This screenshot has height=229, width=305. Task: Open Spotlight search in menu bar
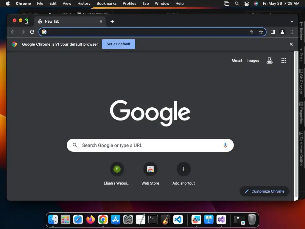pos(237,4)
